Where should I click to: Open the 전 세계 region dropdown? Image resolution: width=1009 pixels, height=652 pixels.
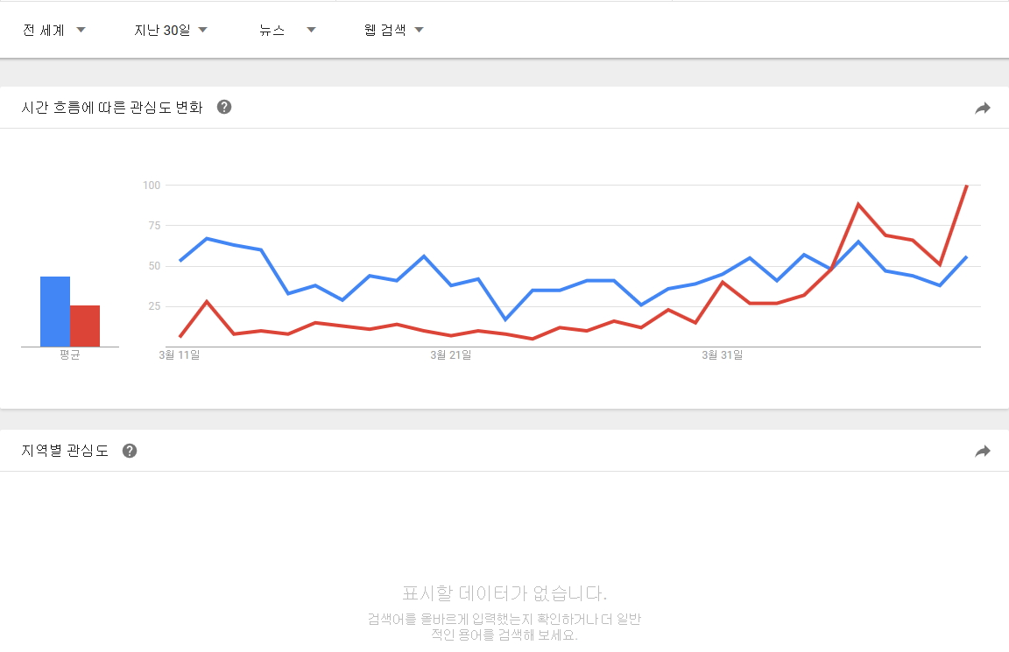coord(54,30)
